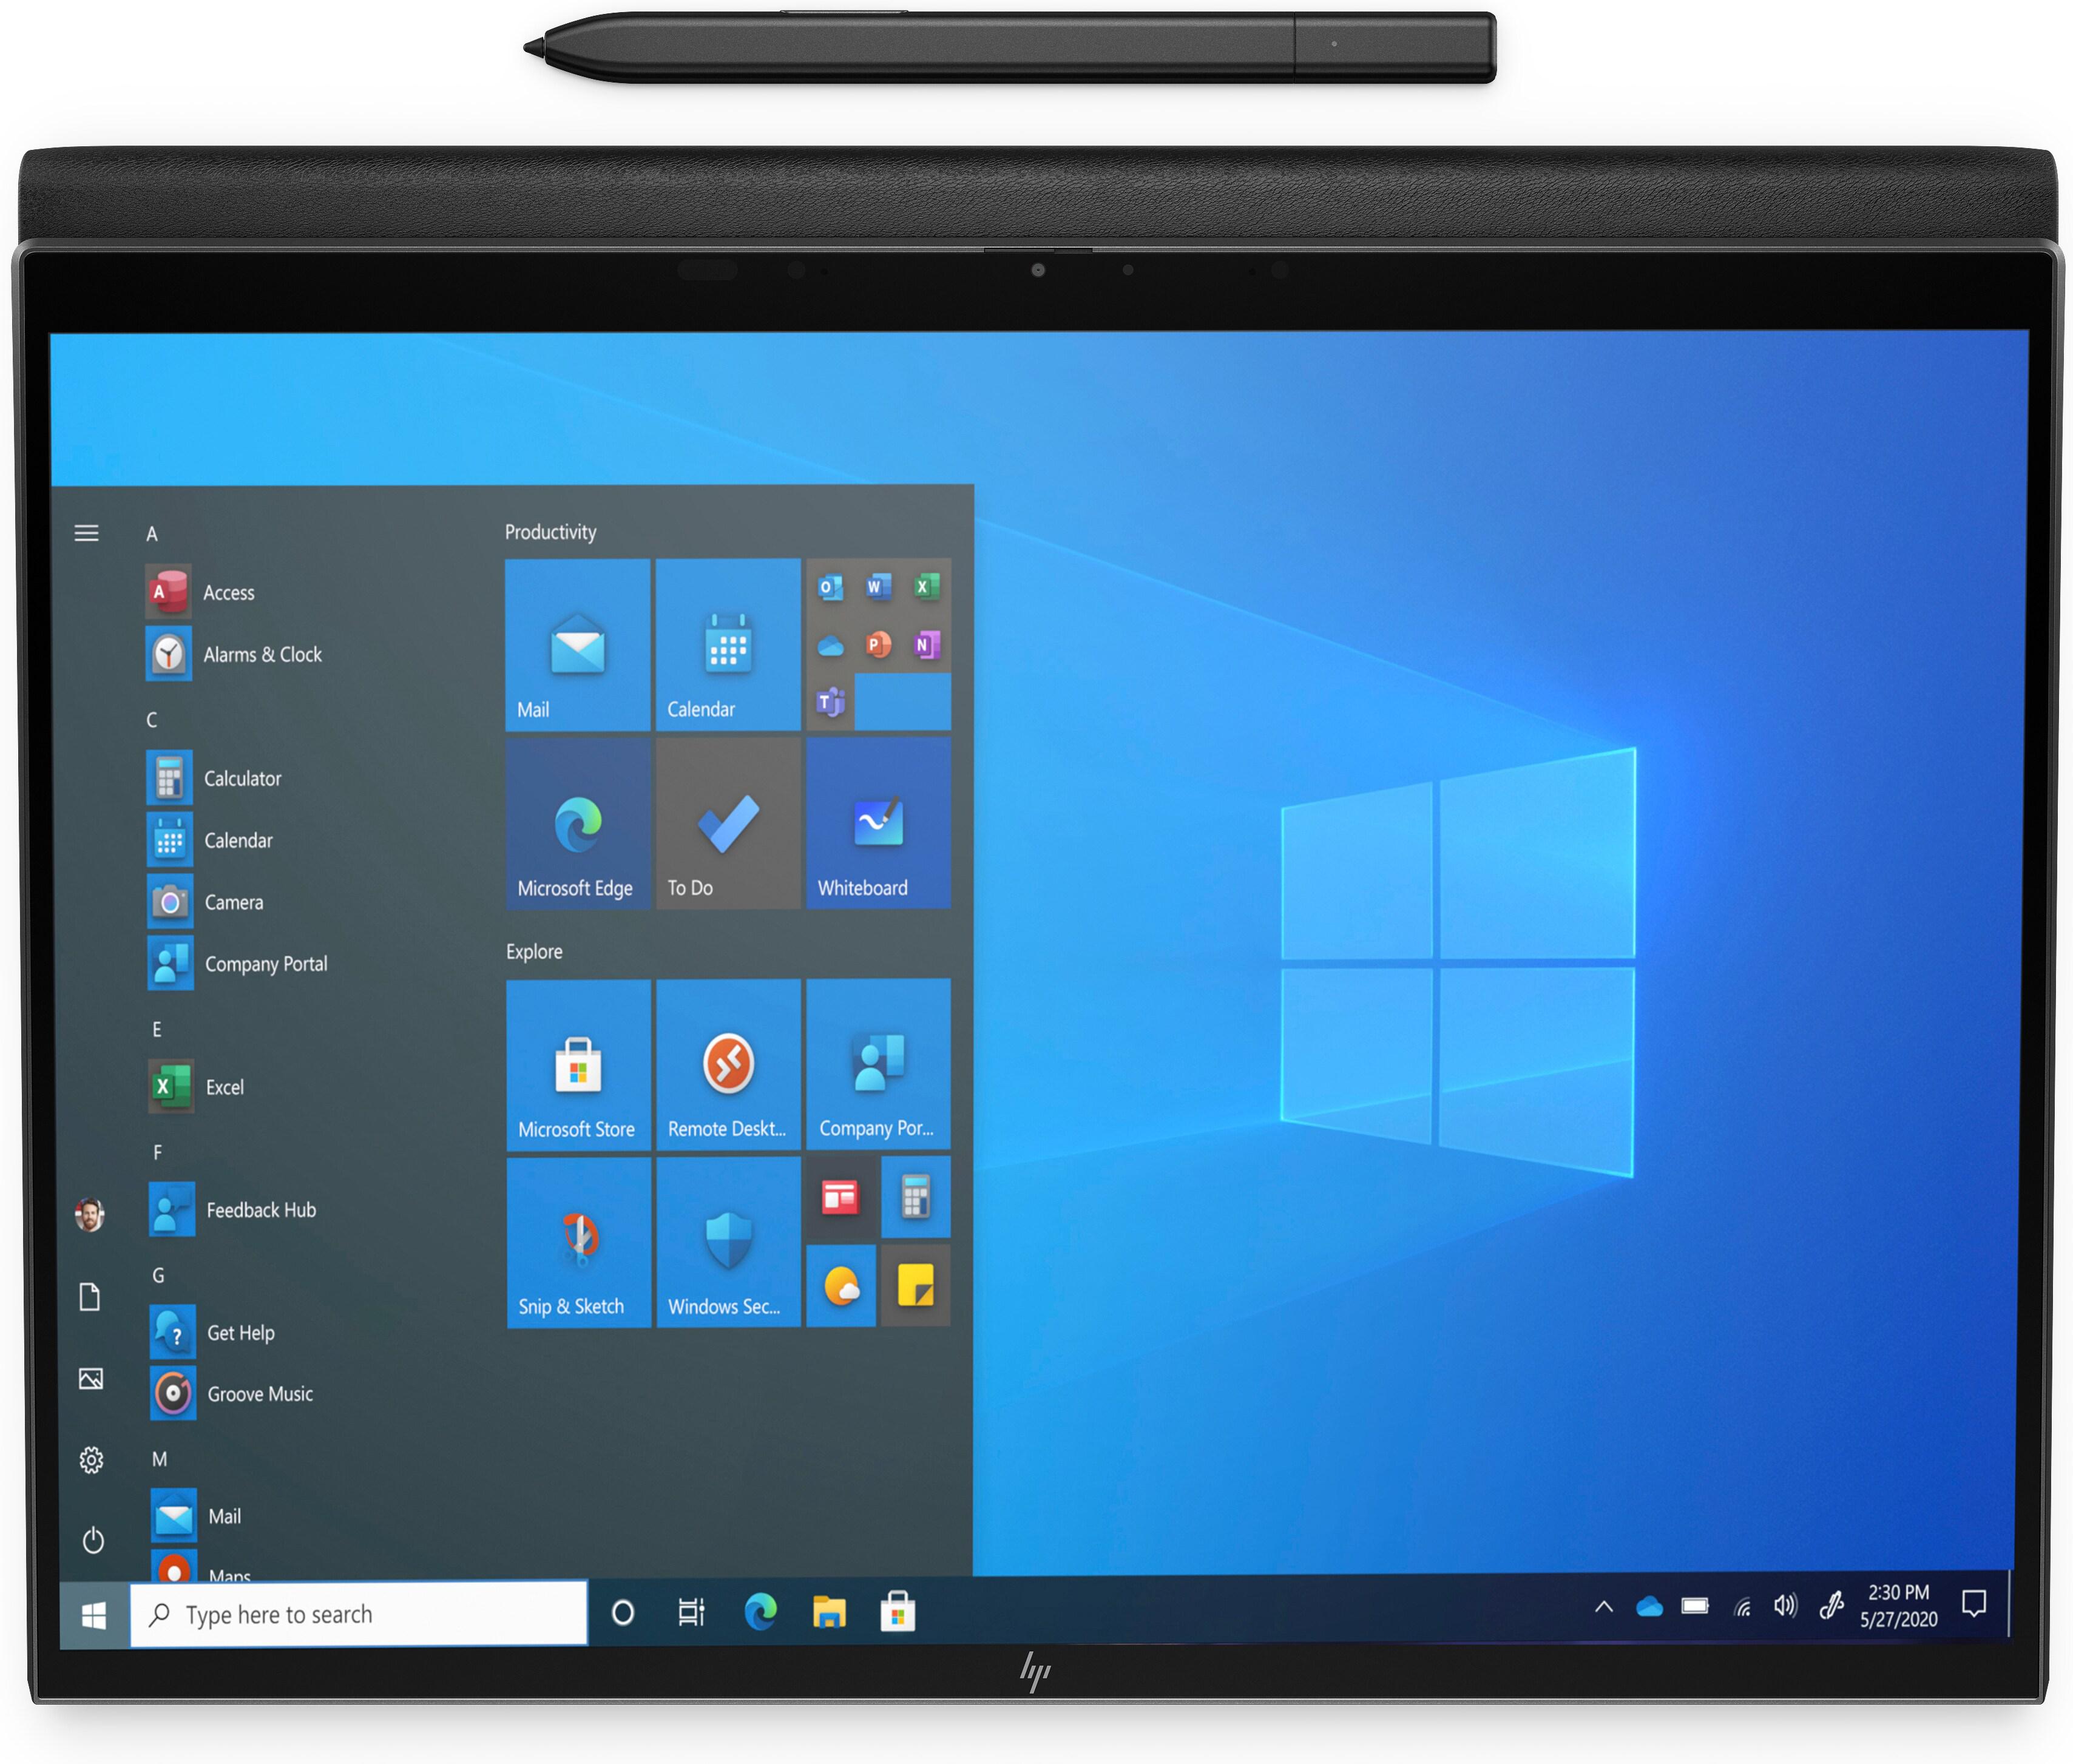The width and height of the screenshot is (2073, 1764).
Task: Open the Whiteboard tile
Action: [x=877, y=823]
